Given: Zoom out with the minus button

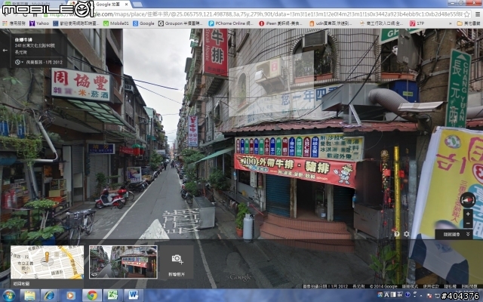Looking at the screenshot, I should click(x=468, y=223).
